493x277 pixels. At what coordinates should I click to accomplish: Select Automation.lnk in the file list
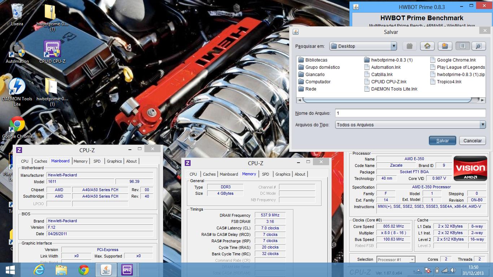point(382,67)
